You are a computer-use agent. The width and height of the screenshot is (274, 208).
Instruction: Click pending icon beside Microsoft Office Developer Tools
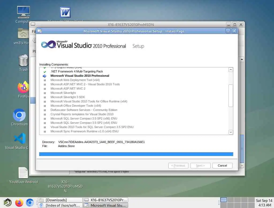[45, 106]
